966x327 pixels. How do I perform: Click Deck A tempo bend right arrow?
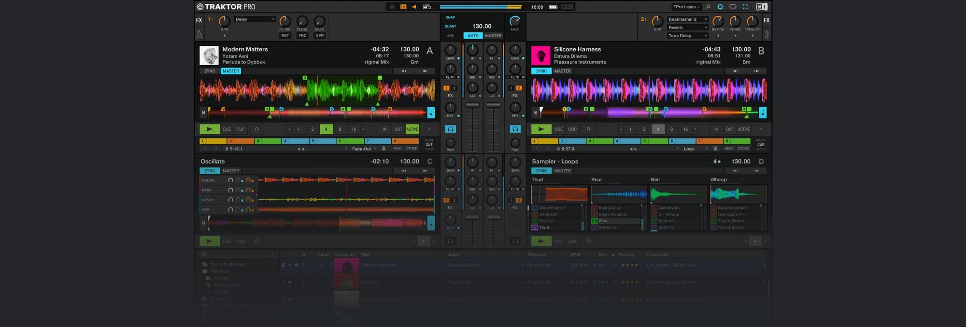pyautogui.click(x=425, y=71)
